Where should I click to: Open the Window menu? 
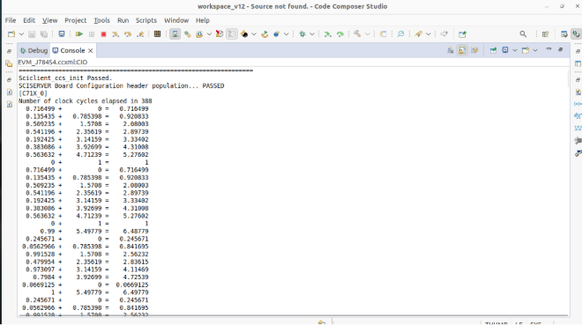(x=176, y=20)
